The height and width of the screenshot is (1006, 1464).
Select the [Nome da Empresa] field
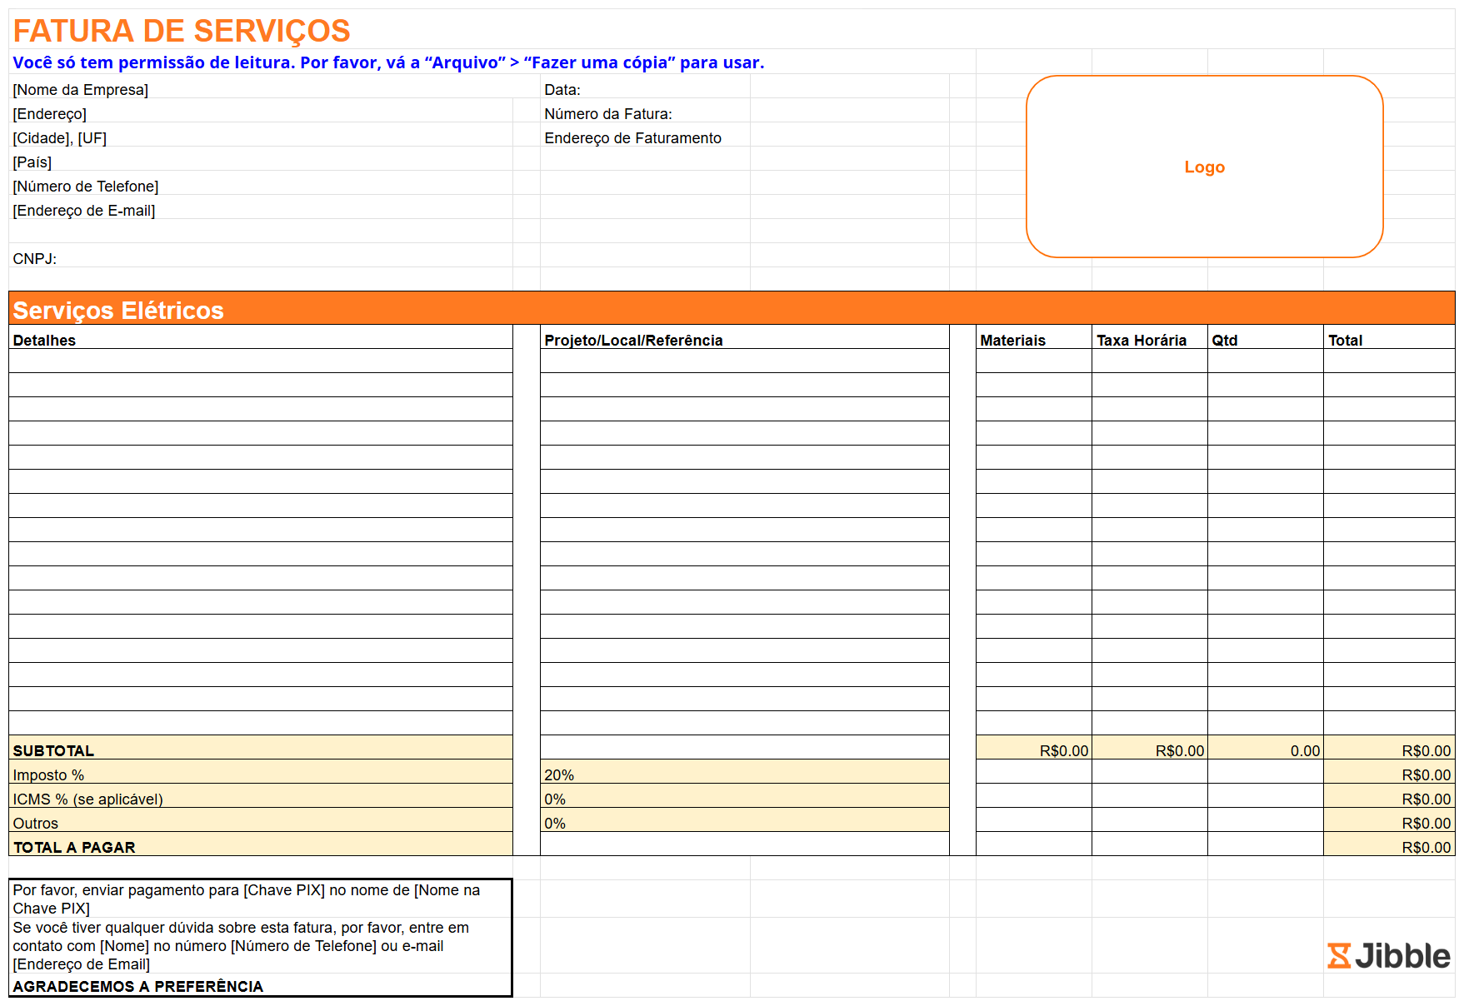[x=81, y=90]
